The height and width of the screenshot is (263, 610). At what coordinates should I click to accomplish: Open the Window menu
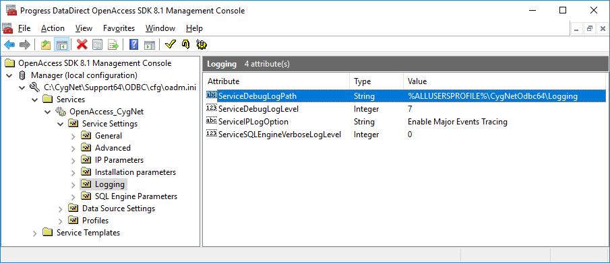pyautogui.click(x=160, y=28)
